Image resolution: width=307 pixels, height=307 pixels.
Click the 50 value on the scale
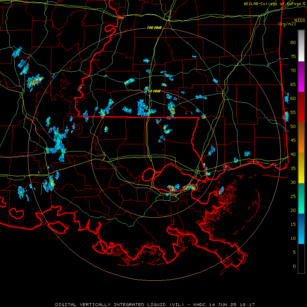click(x=293, y=127)
